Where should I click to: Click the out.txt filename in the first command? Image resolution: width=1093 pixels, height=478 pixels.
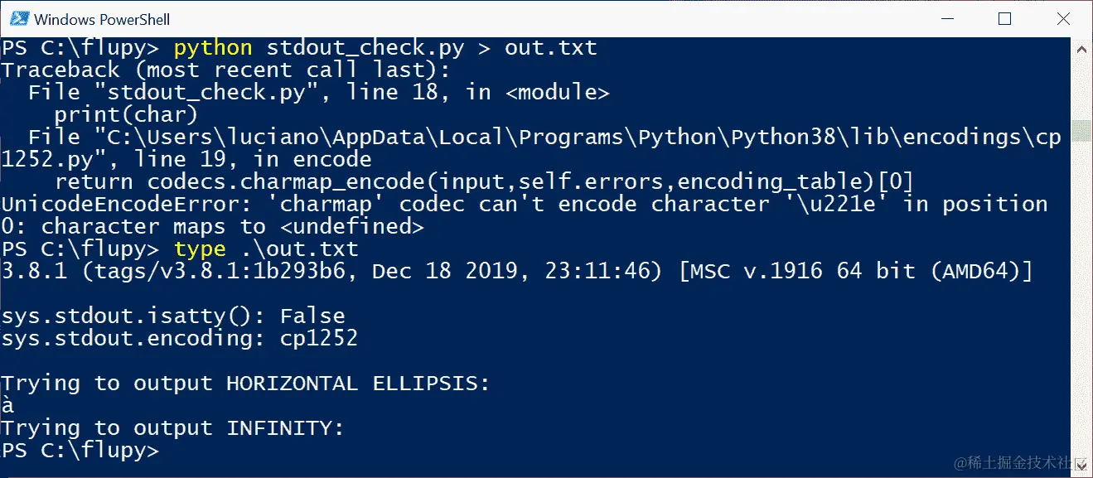pos(549,47)
